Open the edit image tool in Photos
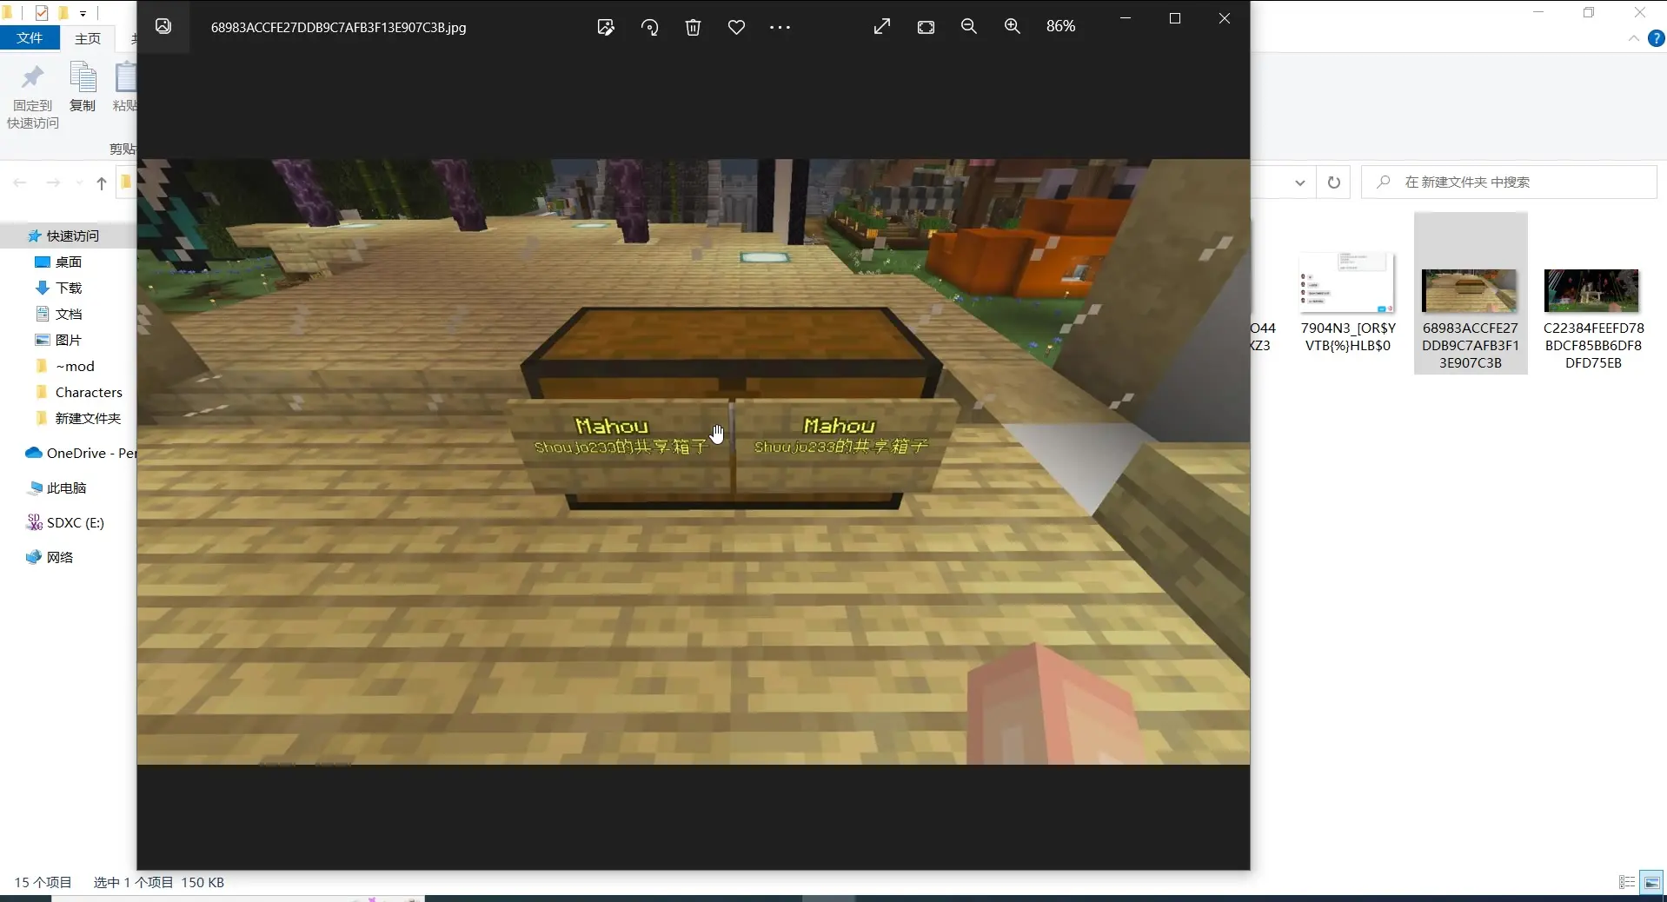1667x902 pixels. point(606,27)
